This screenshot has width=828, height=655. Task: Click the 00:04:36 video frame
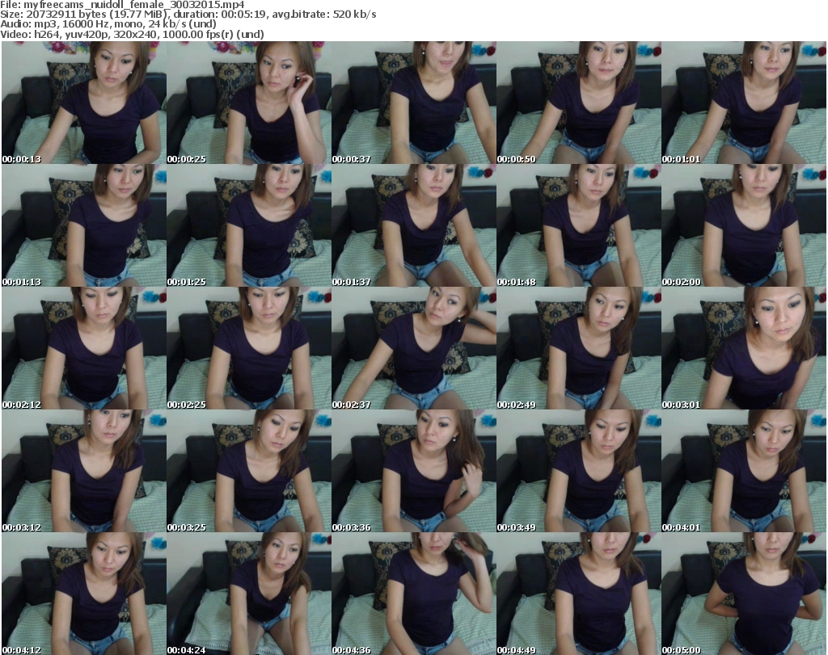click(x=414, y=594)
